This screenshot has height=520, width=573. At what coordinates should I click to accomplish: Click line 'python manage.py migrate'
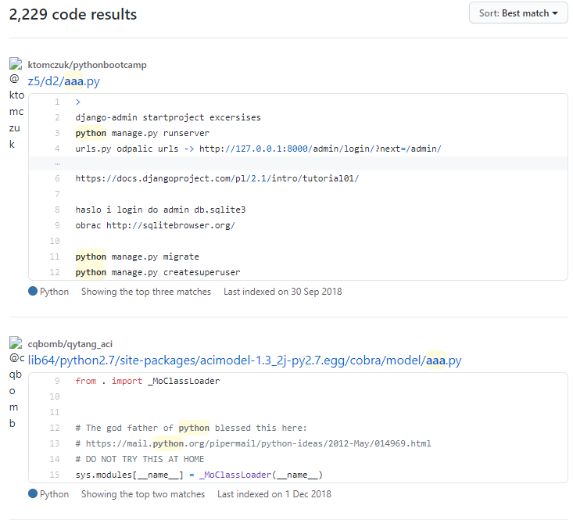(137, 256)
